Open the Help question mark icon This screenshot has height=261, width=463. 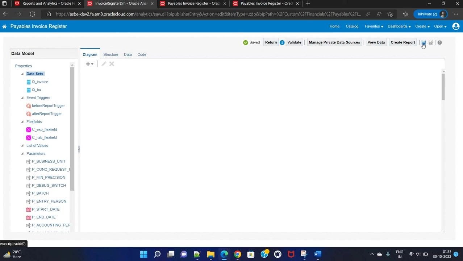(439, 42)
